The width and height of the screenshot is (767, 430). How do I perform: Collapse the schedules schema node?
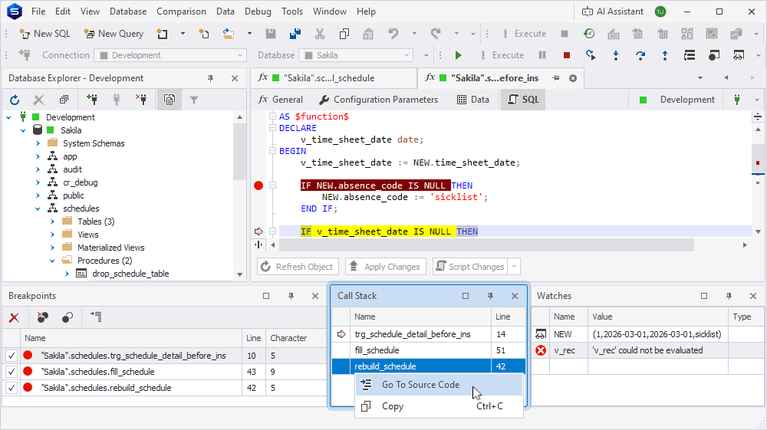(x=38, y=208)
